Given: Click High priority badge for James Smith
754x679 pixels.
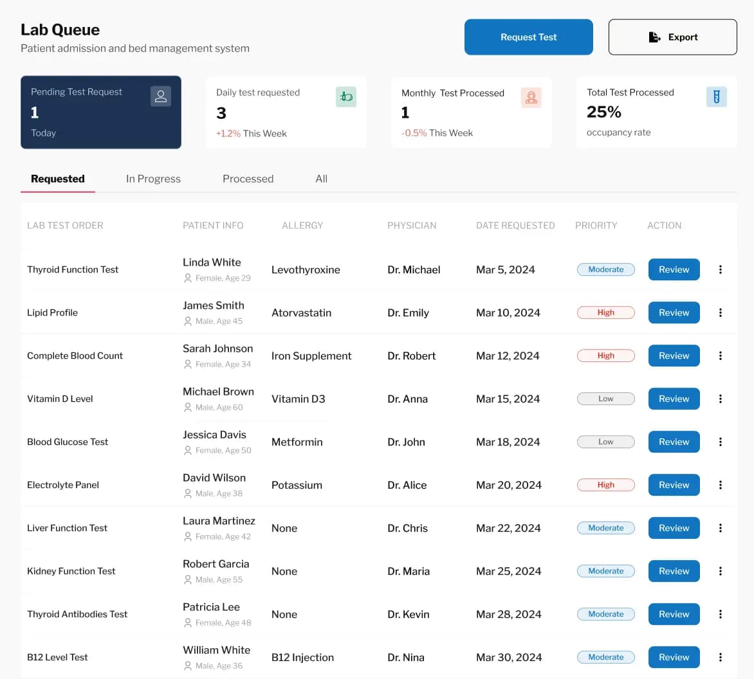Looking at the screenshot, I should pyautogui.click(x=605, y=312).
